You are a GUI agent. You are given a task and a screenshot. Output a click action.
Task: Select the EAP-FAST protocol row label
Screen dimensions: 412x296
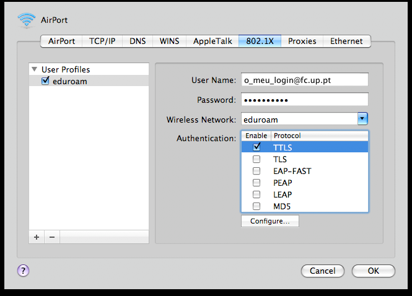(x=292, y=171)
